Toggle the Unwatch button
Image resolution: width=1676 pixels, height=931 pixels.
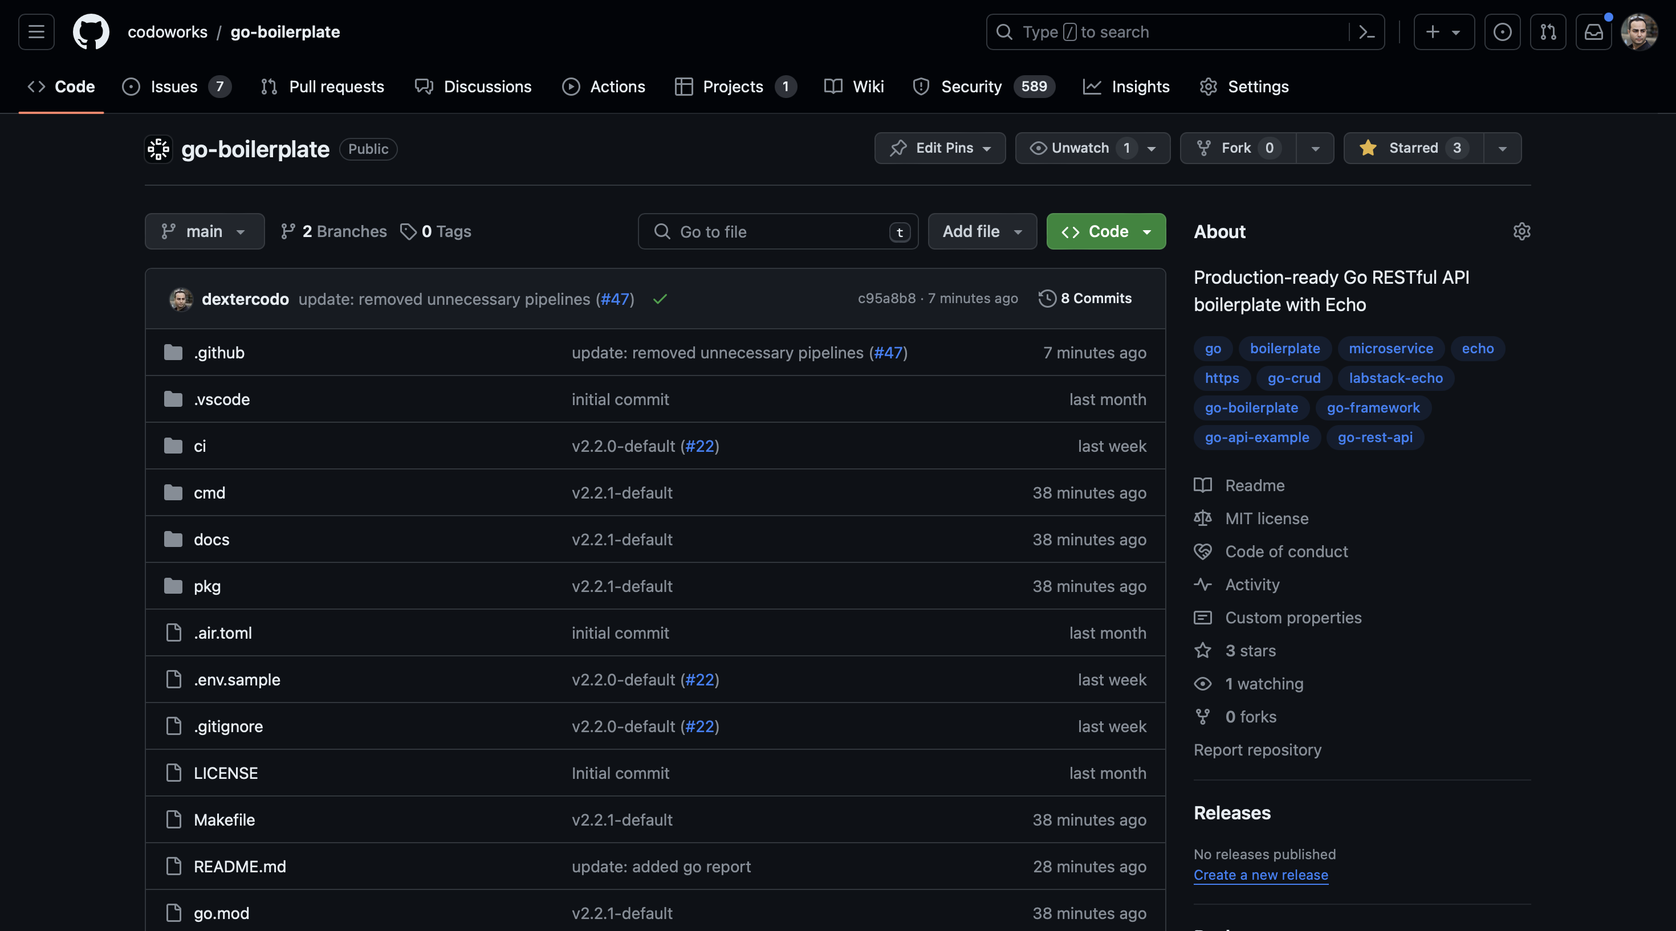pos(1080,148)
